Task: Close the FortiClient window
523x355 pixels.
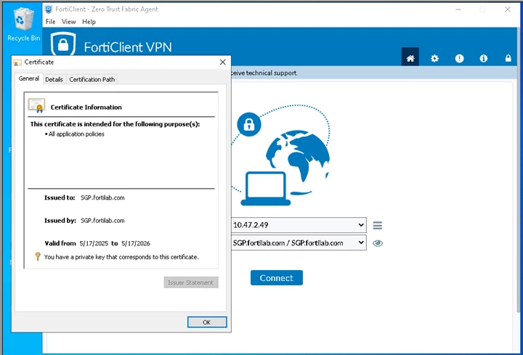Action: tap(507, 9)
